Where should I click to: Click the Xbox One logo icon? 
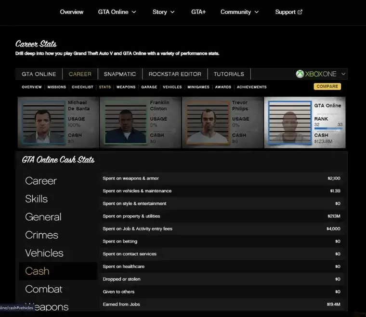click(300, 74)
